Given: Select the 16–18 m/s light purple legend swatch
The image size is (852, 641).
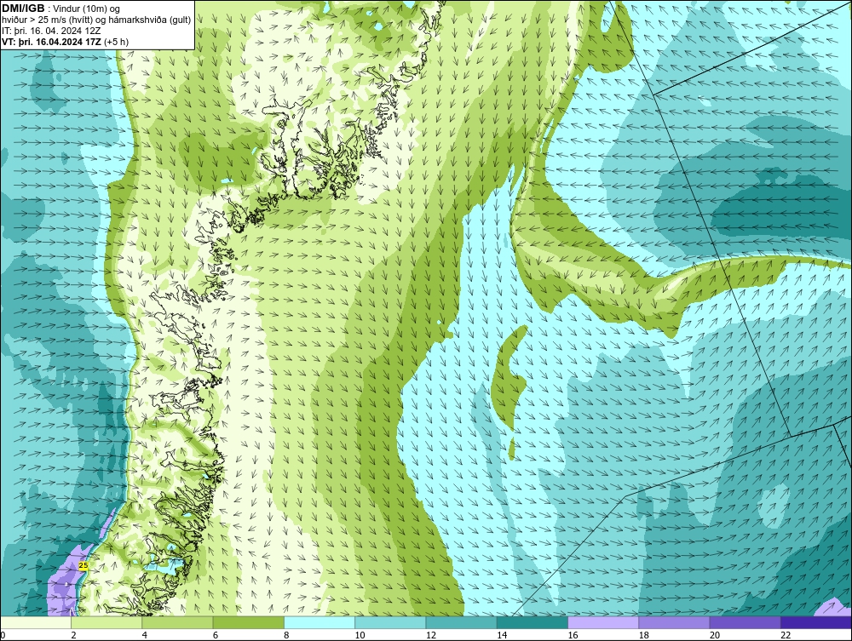Looking at the screenshot, I should (x=604, y=622).
